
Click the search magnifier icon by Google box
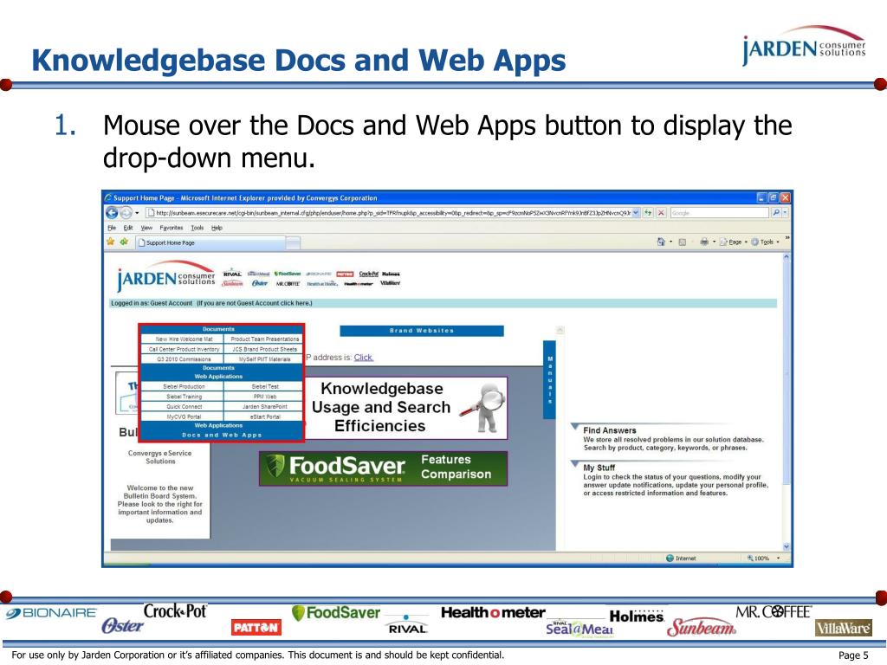click(x=775, y=213)
